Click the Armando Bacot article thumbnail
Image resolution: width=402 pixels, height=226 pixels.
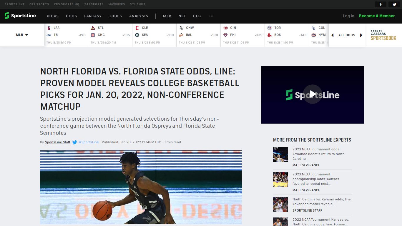[x=280, y=154]
